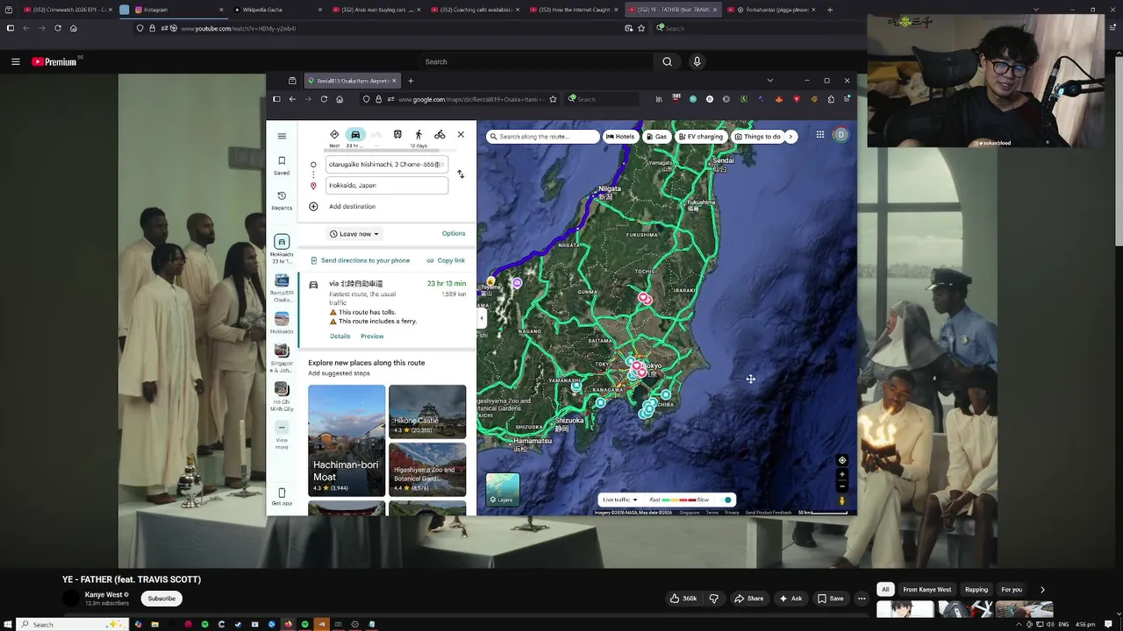This screenshot has height=631, width=1123.
Task: Click YouTube voice search microphone
Action: click(697, 61)
